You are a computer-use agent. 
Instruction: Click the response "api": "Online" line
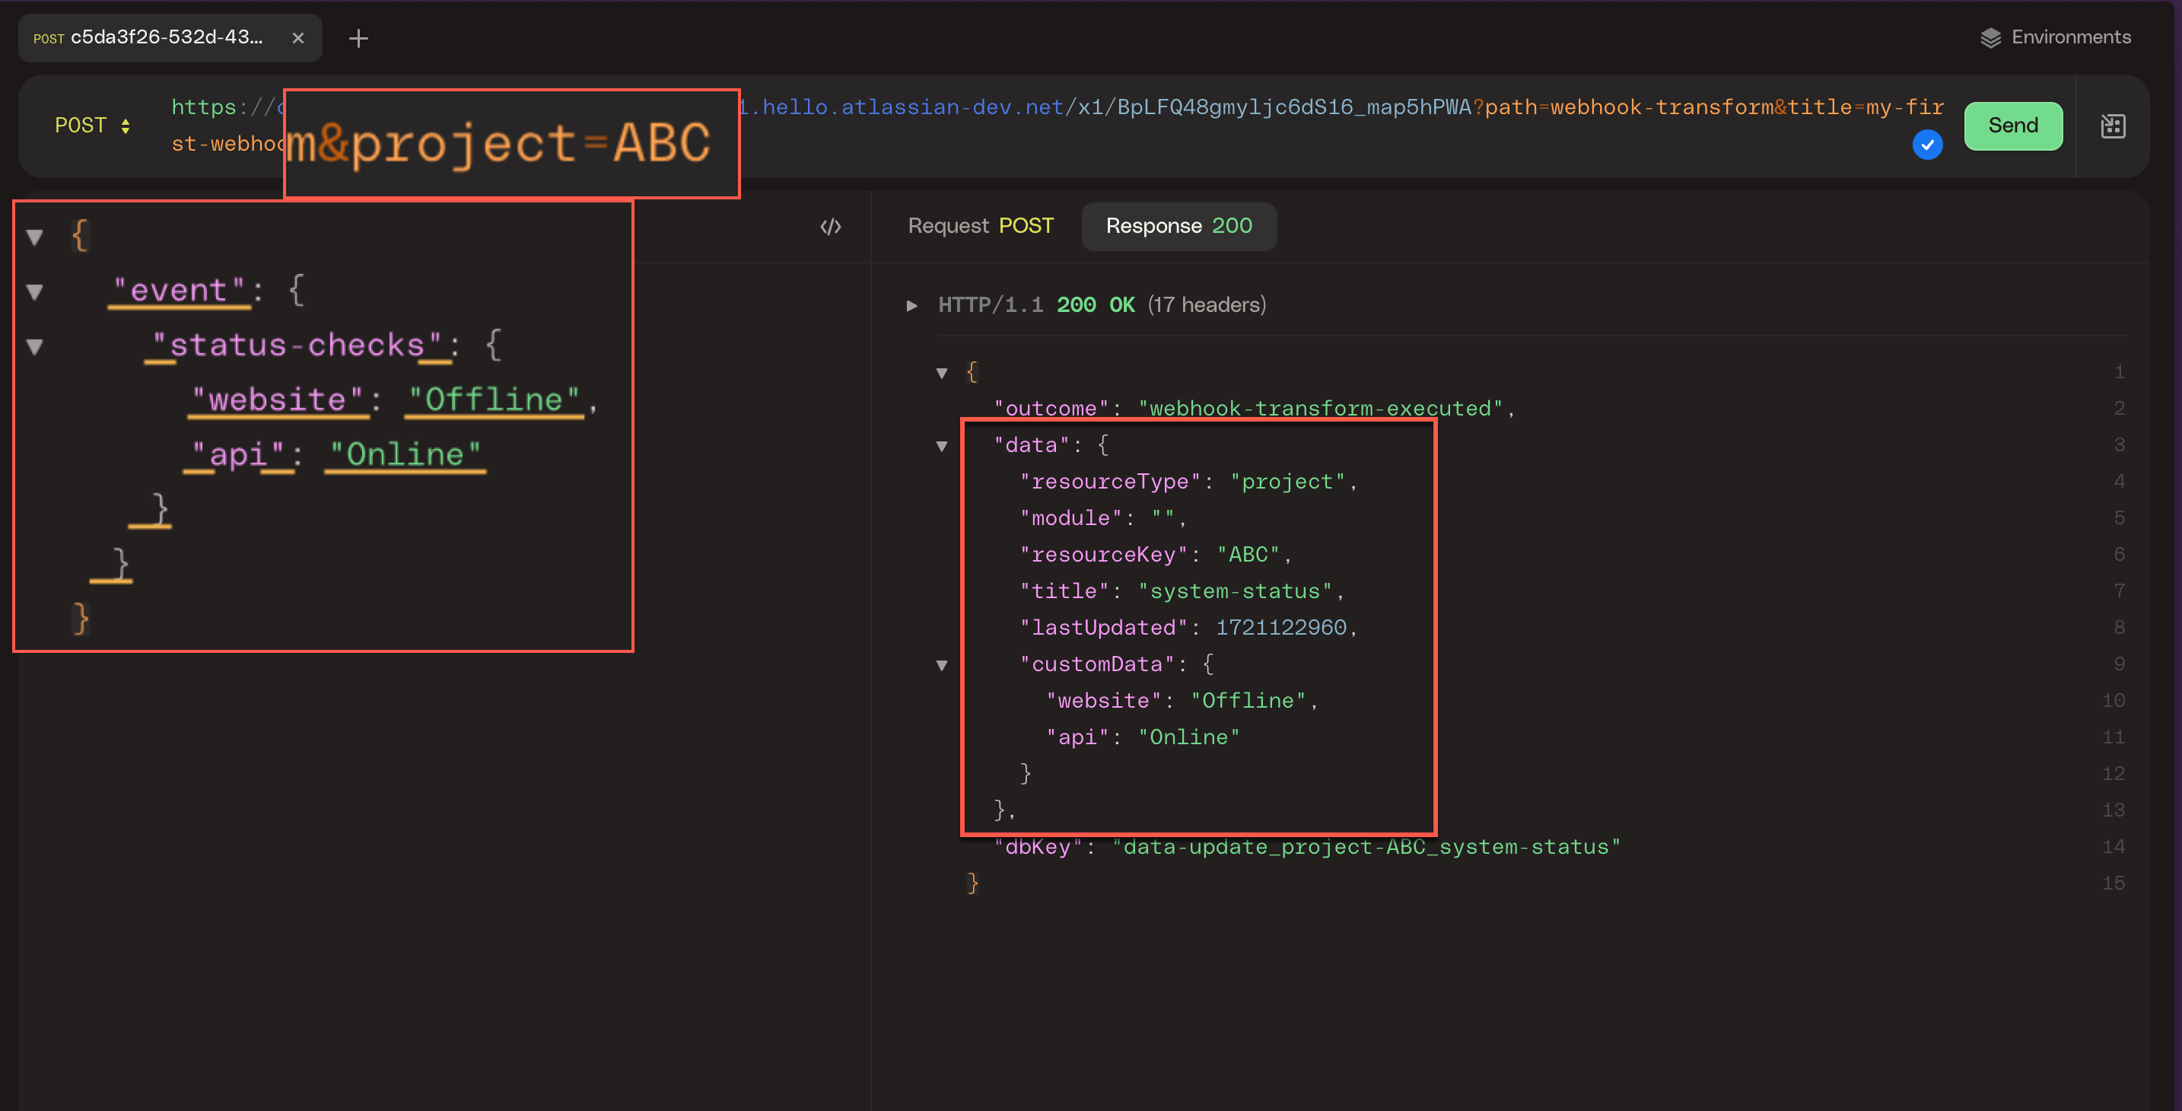click(1143, 737)
